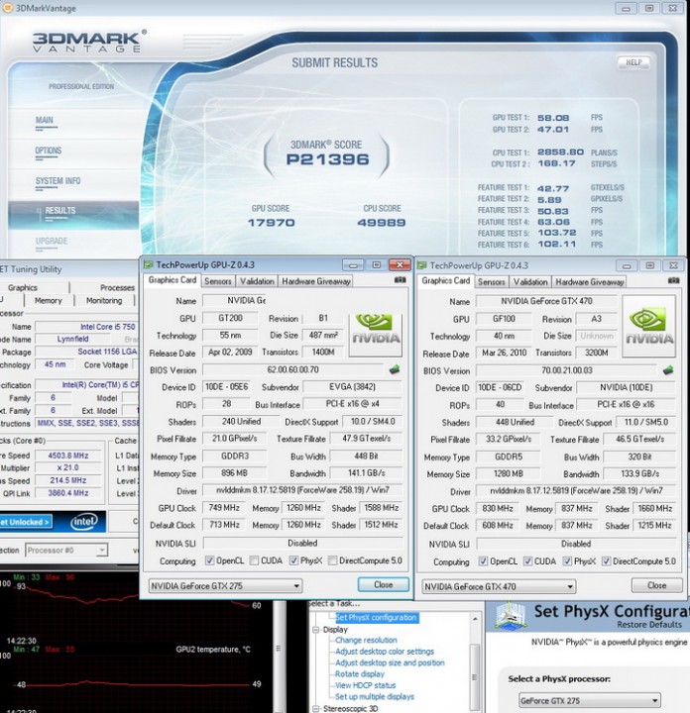This screenshot has width=690, height=713.
Task: Click the Intel logo in the Tuning Utility
Action: (83, 521)
